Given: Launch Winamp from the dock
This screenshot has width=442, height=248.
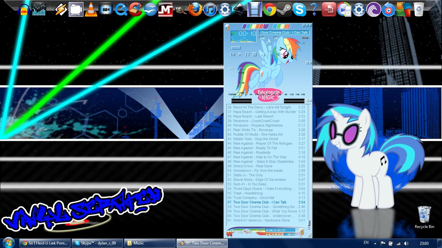Looking at the screenshot, I should pos(61,10).
